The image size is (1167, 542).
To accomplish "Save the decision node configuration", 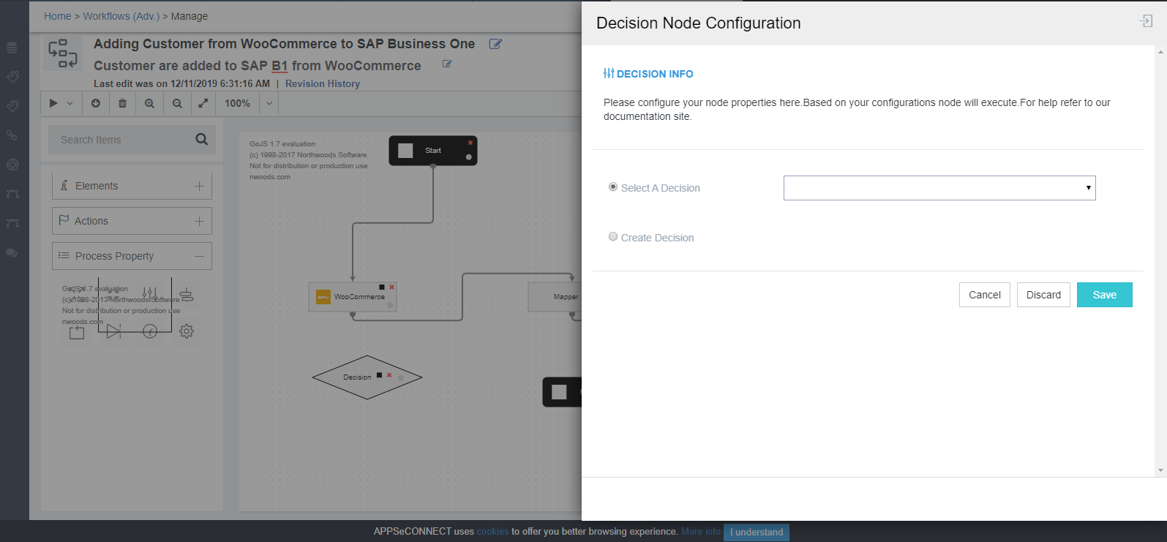I will pyautogui.click(x=1105, y=295).
